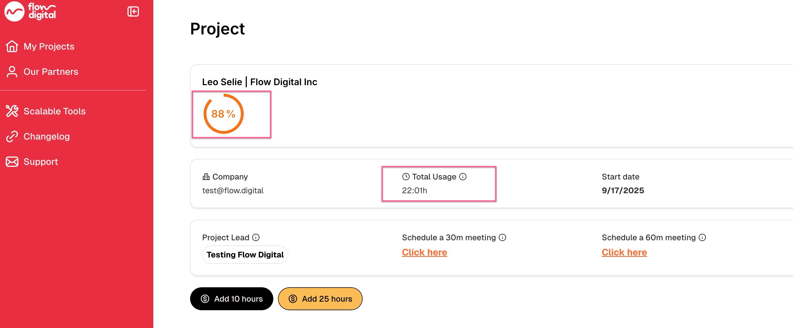Collapse the sidebar panel

(133, 12)
